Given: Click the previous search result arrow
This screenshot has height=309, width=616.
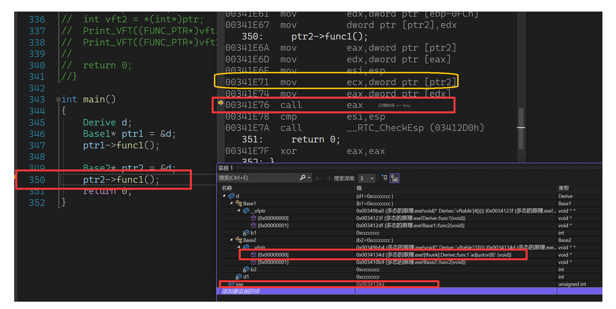Looking at the screenshot, I should tap(318, 178).
